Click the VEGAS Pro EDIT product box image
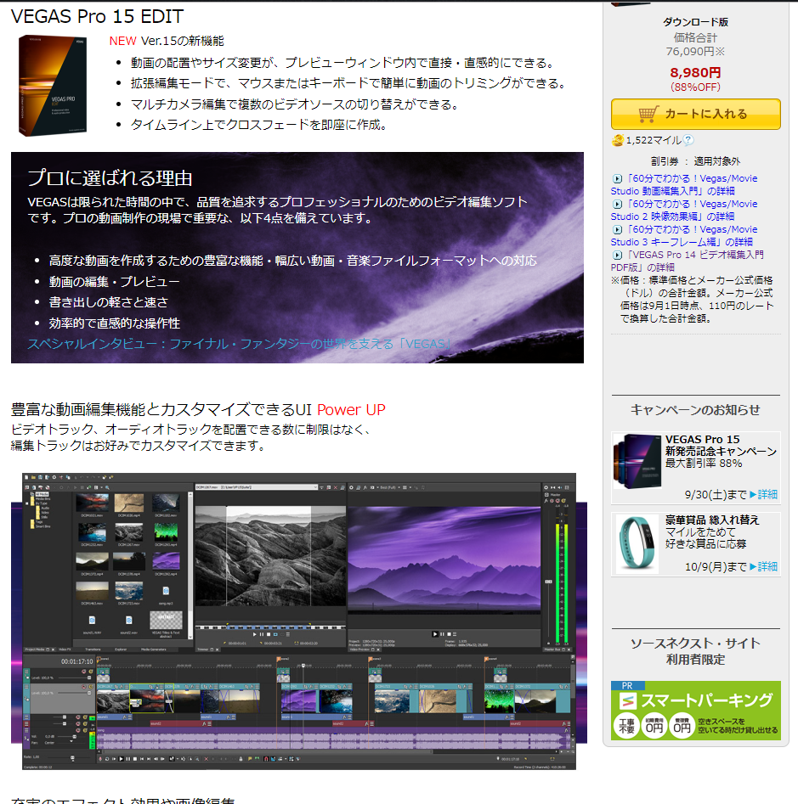This screenshot has width=798, height=804. pyautogui.click(x=53, y=85)
